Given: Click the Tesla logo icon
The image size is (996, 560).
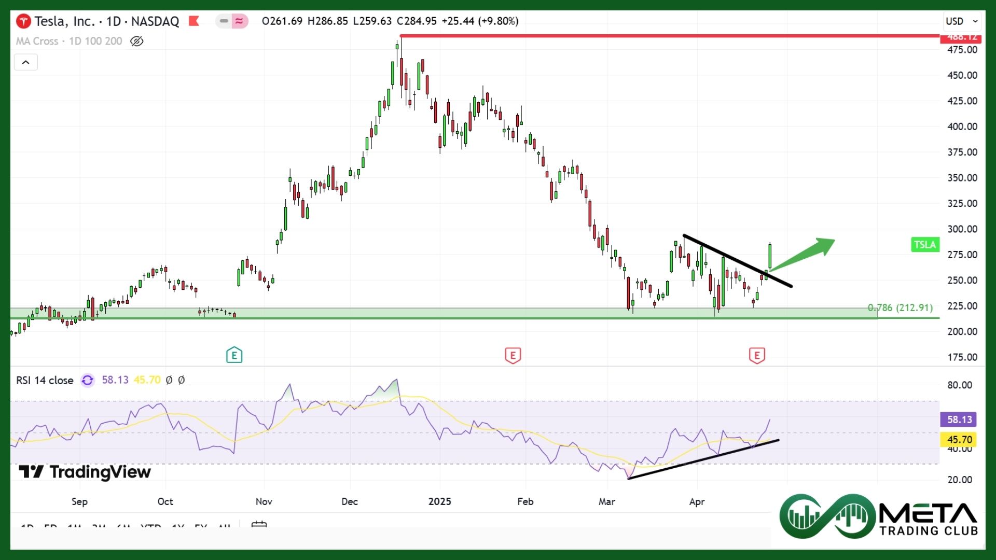Looking at the screenshot, I should (23, 21).
